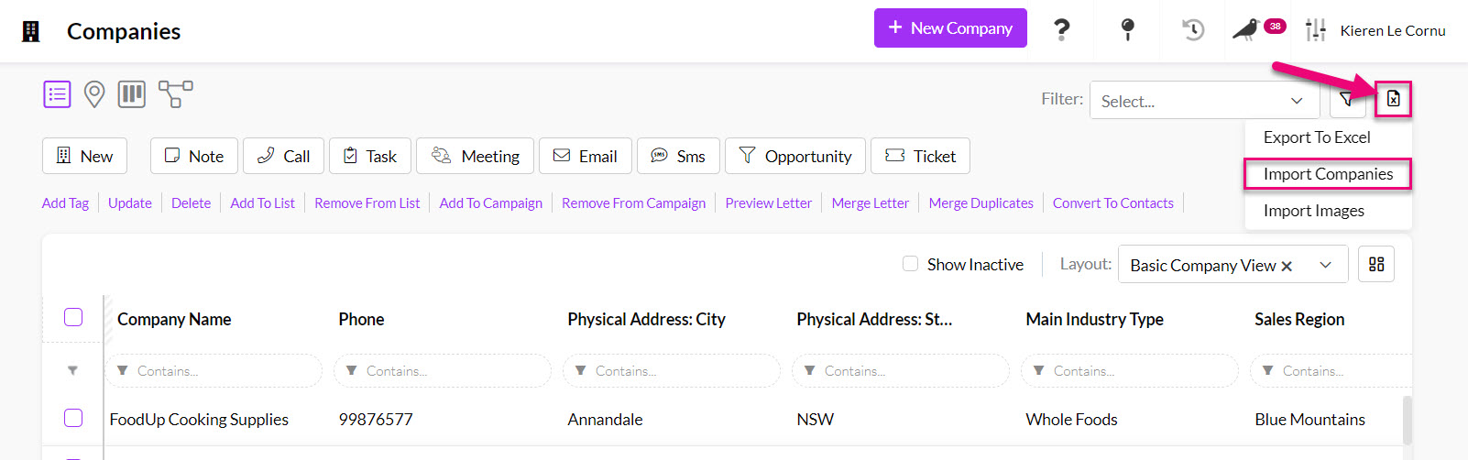Click the filter funnel icon button
Viewport: 1468px width, 460px height.
(x=1346, y=99)
